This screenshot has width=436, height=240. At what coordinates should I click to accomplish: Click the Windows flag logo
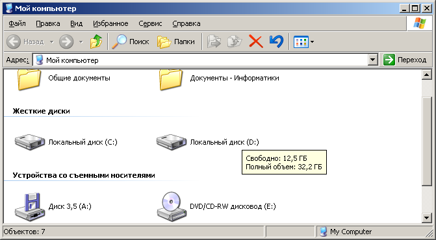coord(420,23)
